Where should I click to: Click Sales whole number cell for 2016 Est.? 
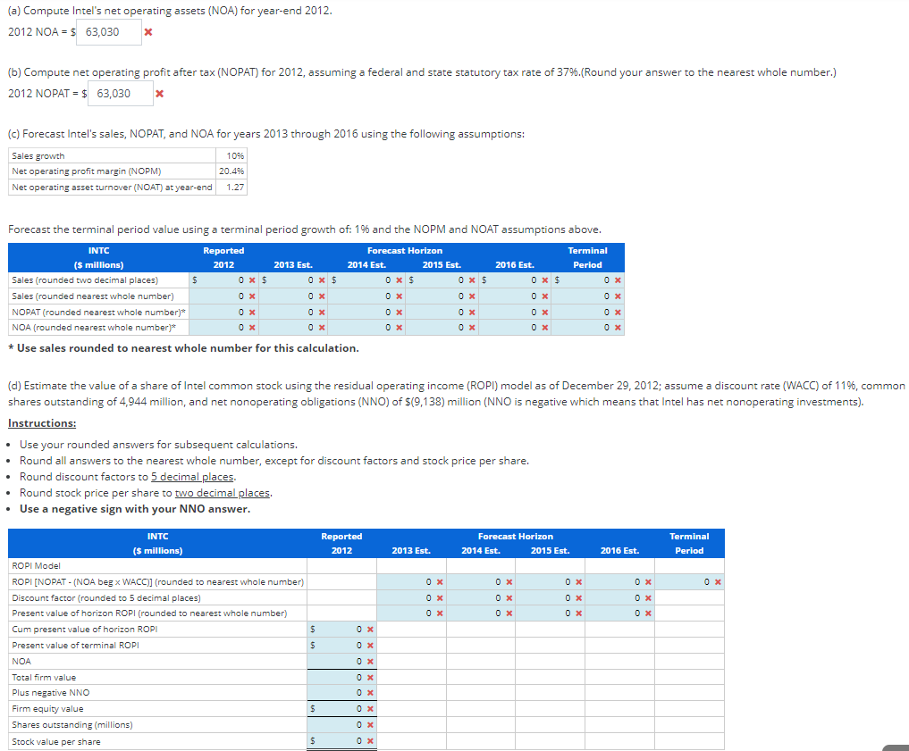(x=515, y=296)
